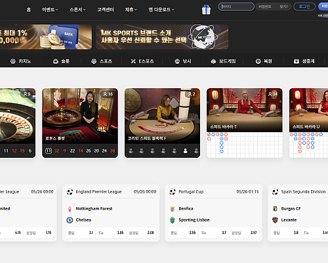The width and height of the screenshot is (328, 263).
Task: Click the roulette result number 26
Action: click(x=89, y=151)
